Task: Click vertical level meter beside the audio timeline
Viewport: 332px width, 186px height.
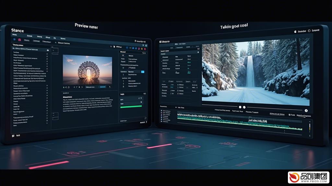Action: (310, 127)
